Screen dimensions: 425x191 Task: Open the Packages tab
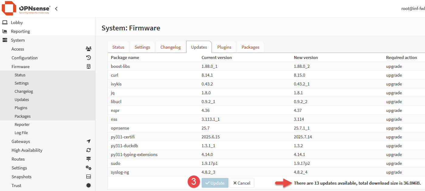pos(250,47)
